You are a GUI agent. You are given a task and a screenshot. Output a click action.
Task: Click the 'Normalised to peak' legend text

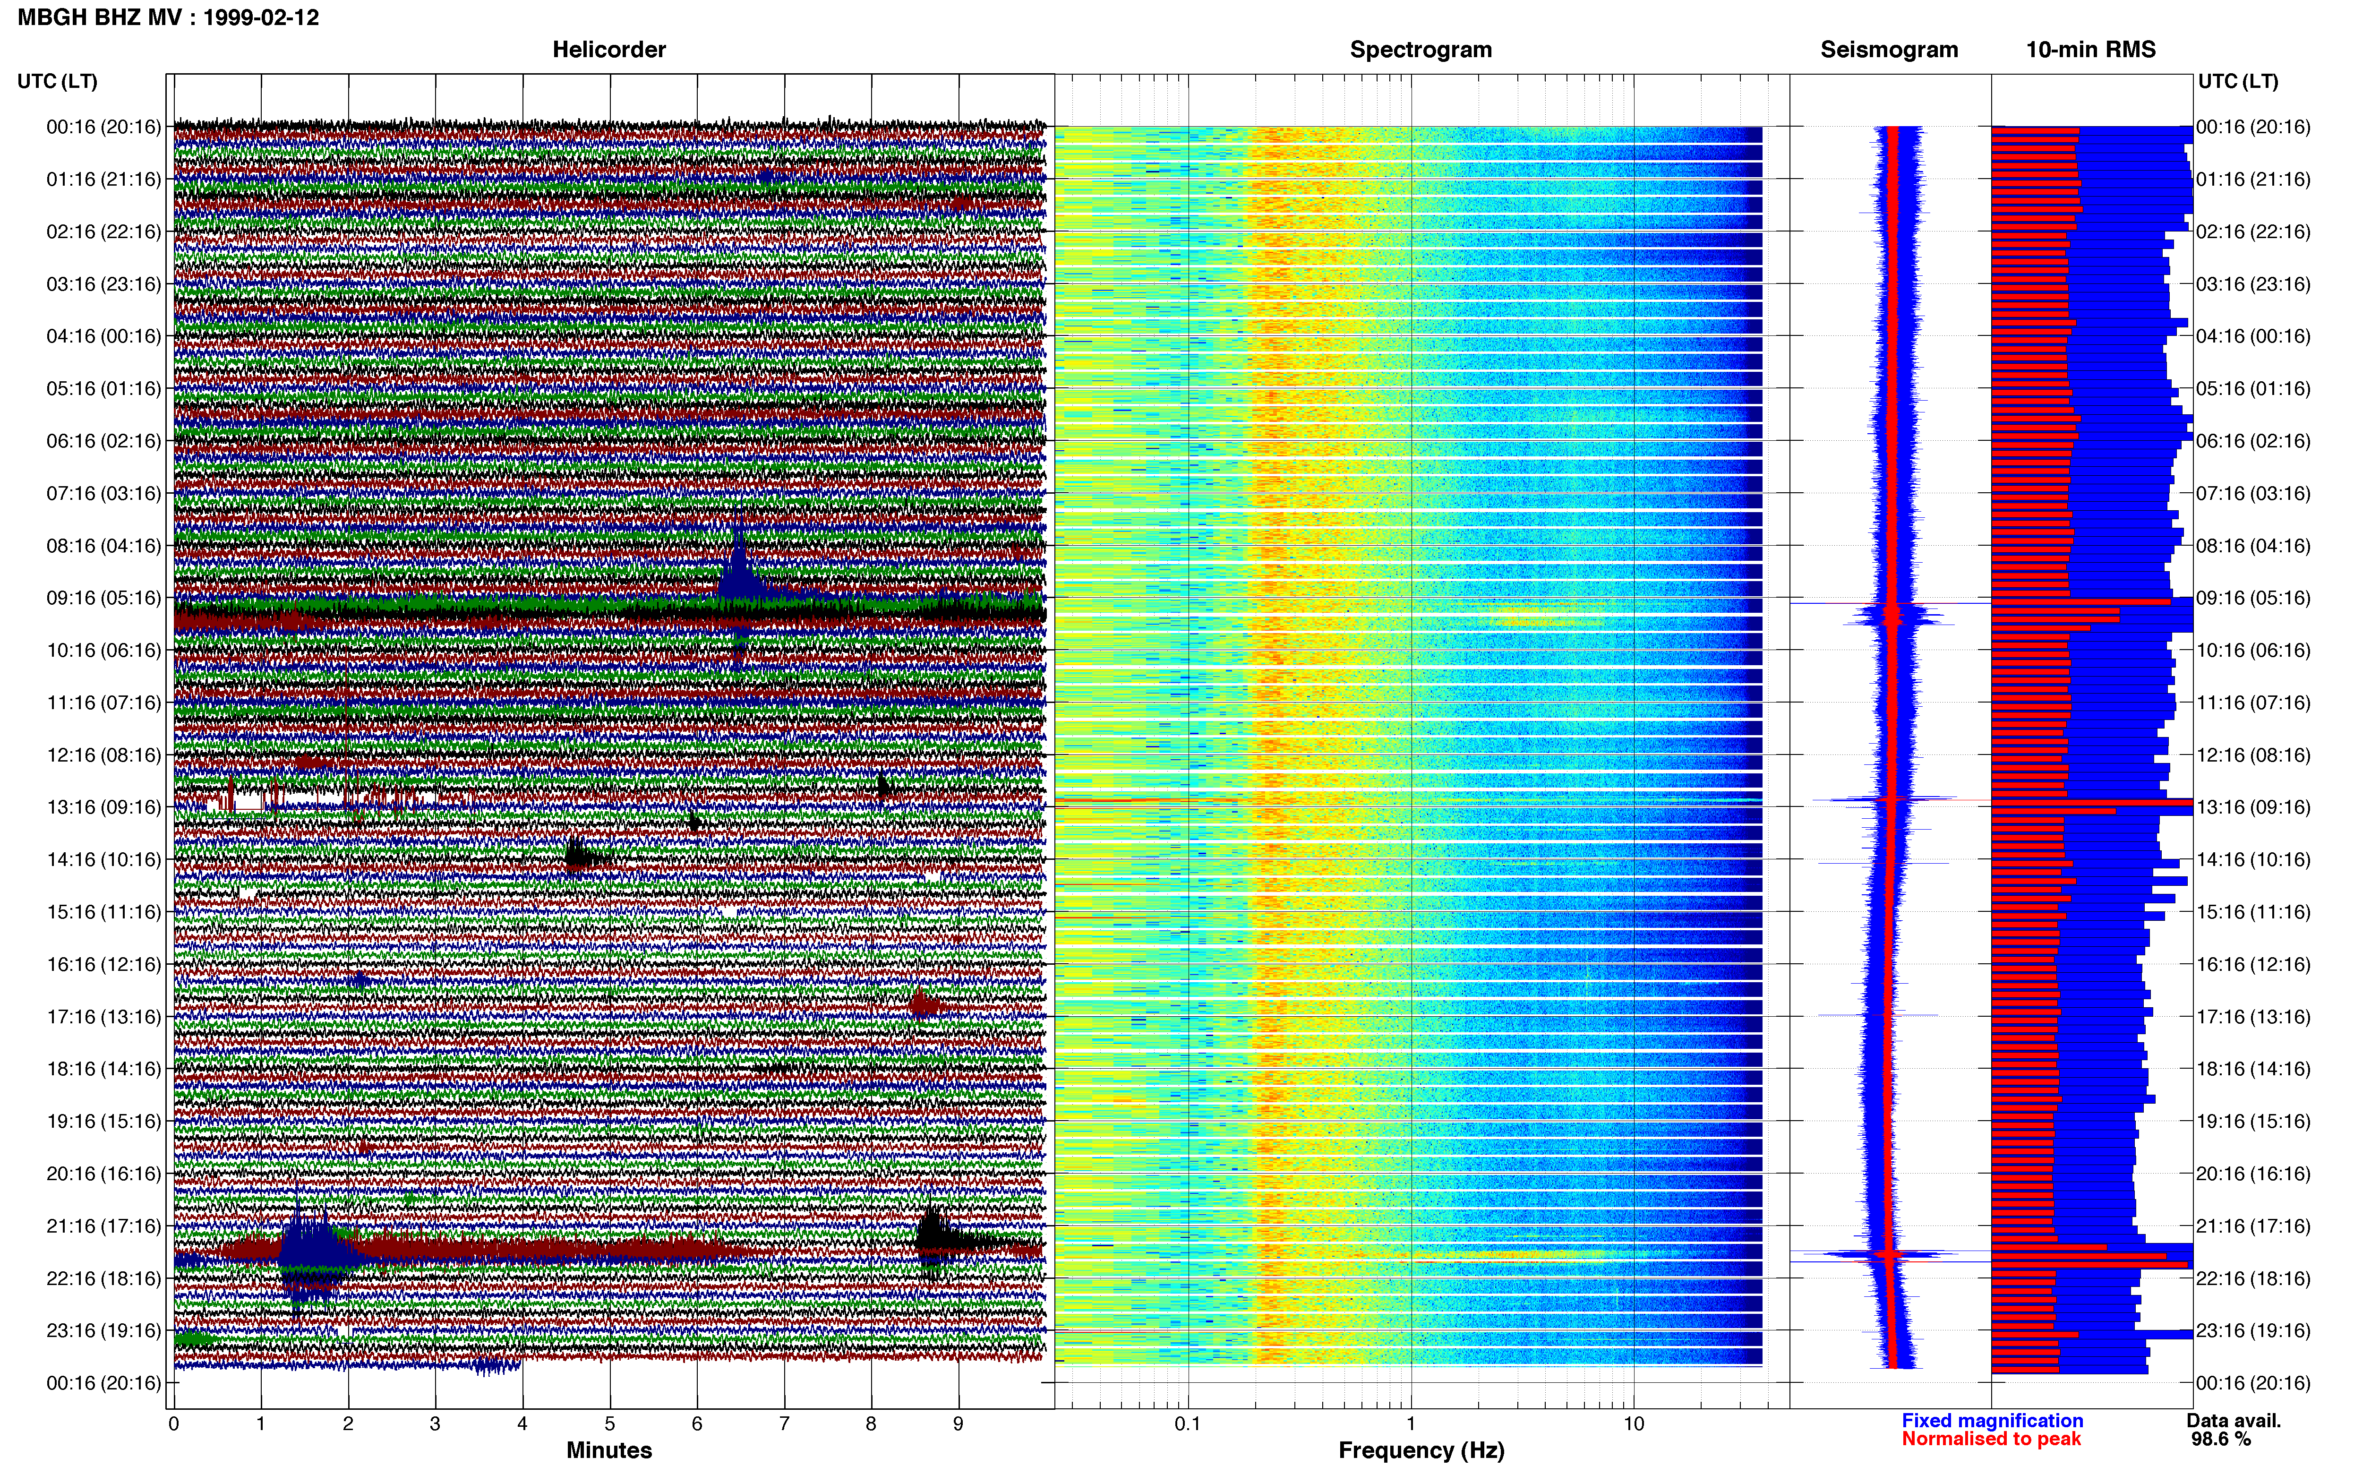[1991, 1439]
